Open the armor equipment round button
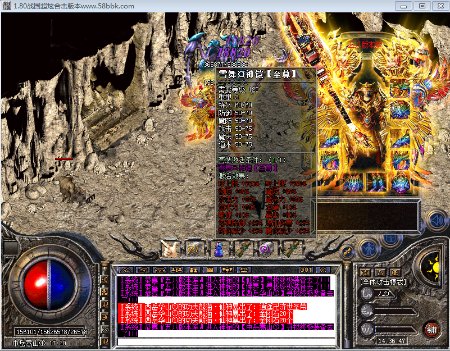 390,239
